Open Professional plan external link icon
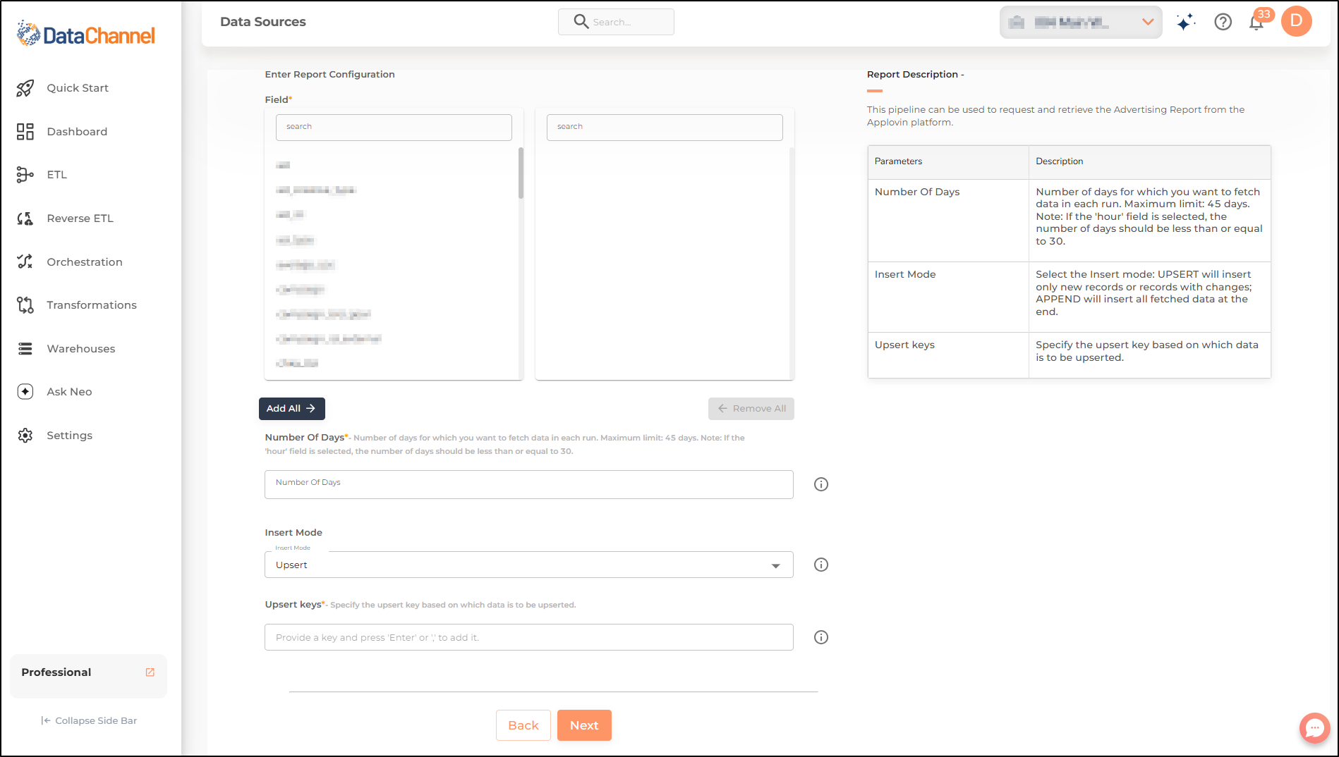Screen dimensions: 1339x757 point(150,672)
